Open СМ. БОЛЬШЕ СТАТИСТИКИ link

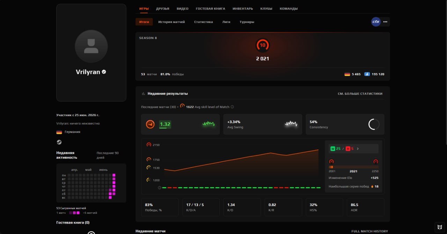pos(360,94)
